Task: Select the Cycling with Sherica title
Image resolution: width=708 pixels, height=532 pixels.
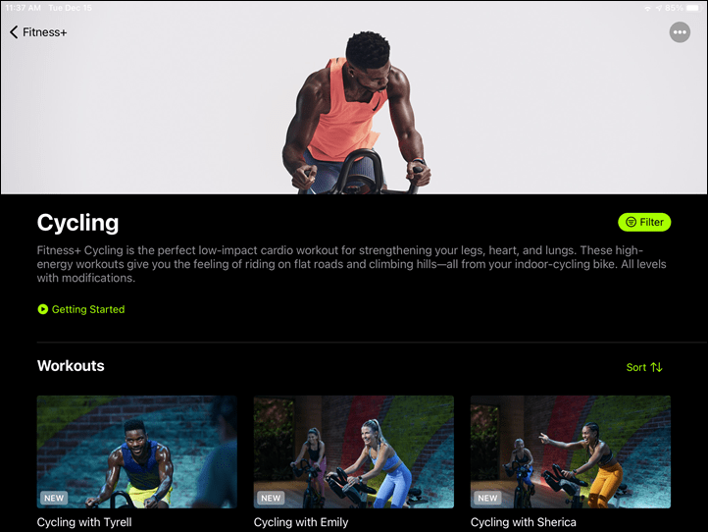Action: [x=524, y=522]
